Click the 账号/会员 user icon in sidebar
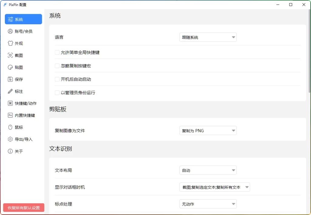Screen dimensions: 311x215 pyautogui.click(x=10, y=31)
